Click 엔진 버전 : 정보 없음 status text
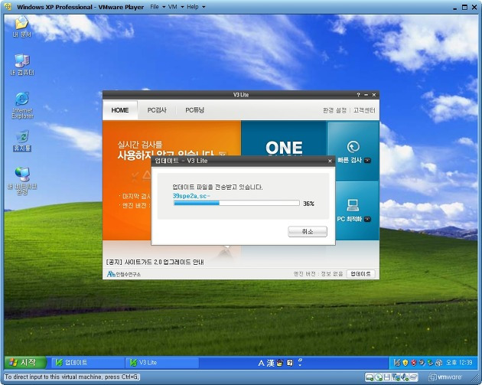This screenshot has height=385, width=482. [x=318, y=274]
